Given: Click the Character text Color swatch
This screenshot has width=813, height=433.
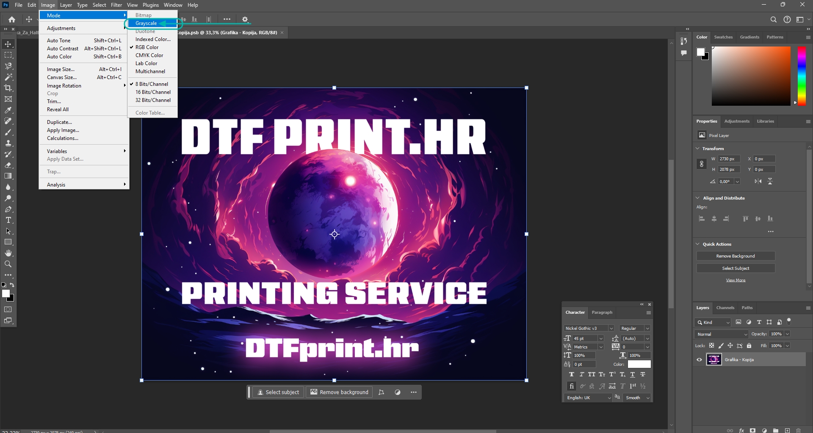Looking at the screenshot, I should (639, 364).
